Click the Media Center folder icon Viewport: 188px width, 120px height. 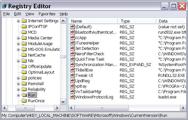point(24,38)
